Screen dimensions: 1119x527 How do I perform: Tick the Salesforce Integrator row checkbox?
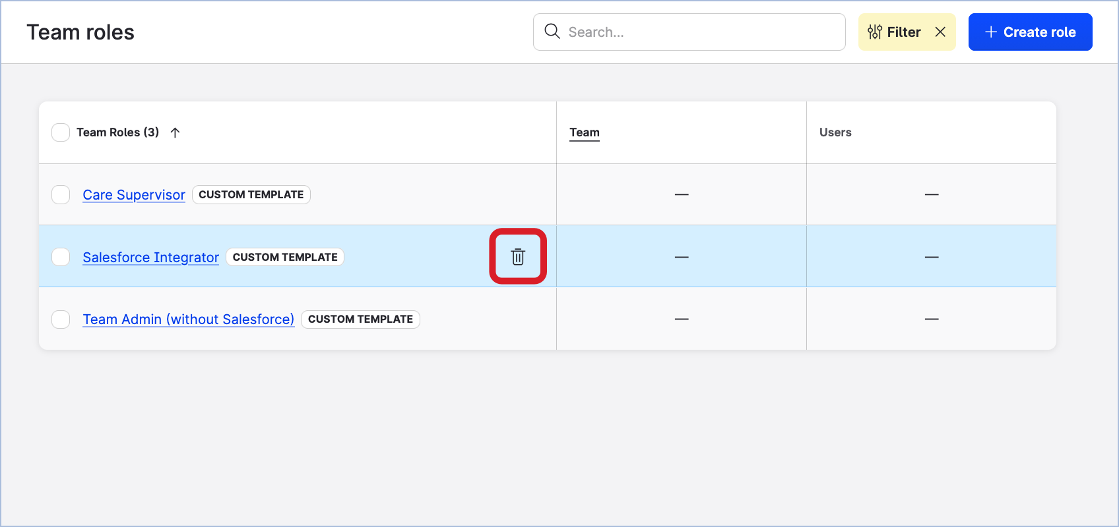pyautogui.click(x=61, y=257)
